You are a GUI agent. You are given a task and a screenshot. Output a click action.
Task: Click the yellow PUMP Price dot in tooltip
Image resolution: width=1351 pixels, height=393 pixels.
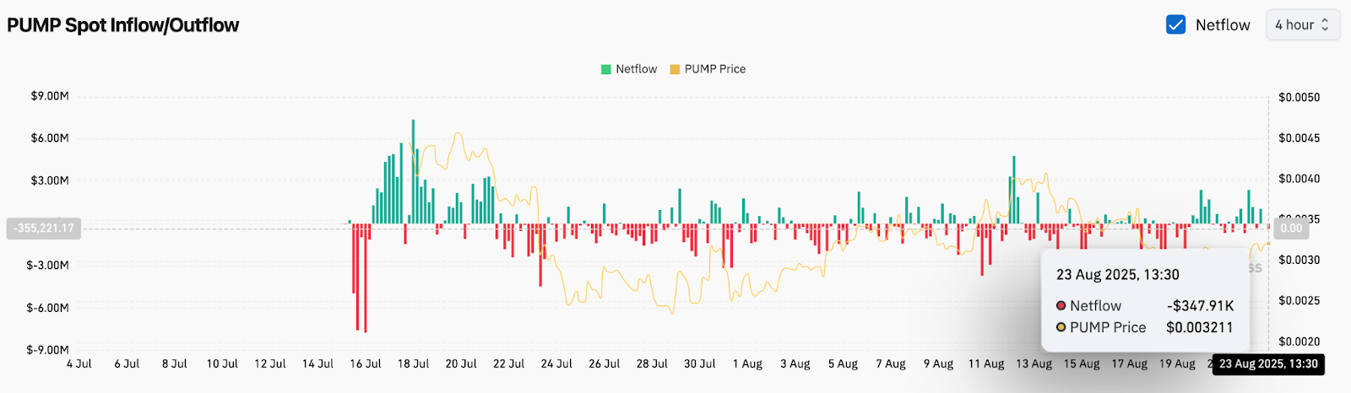coord(1061,327)
